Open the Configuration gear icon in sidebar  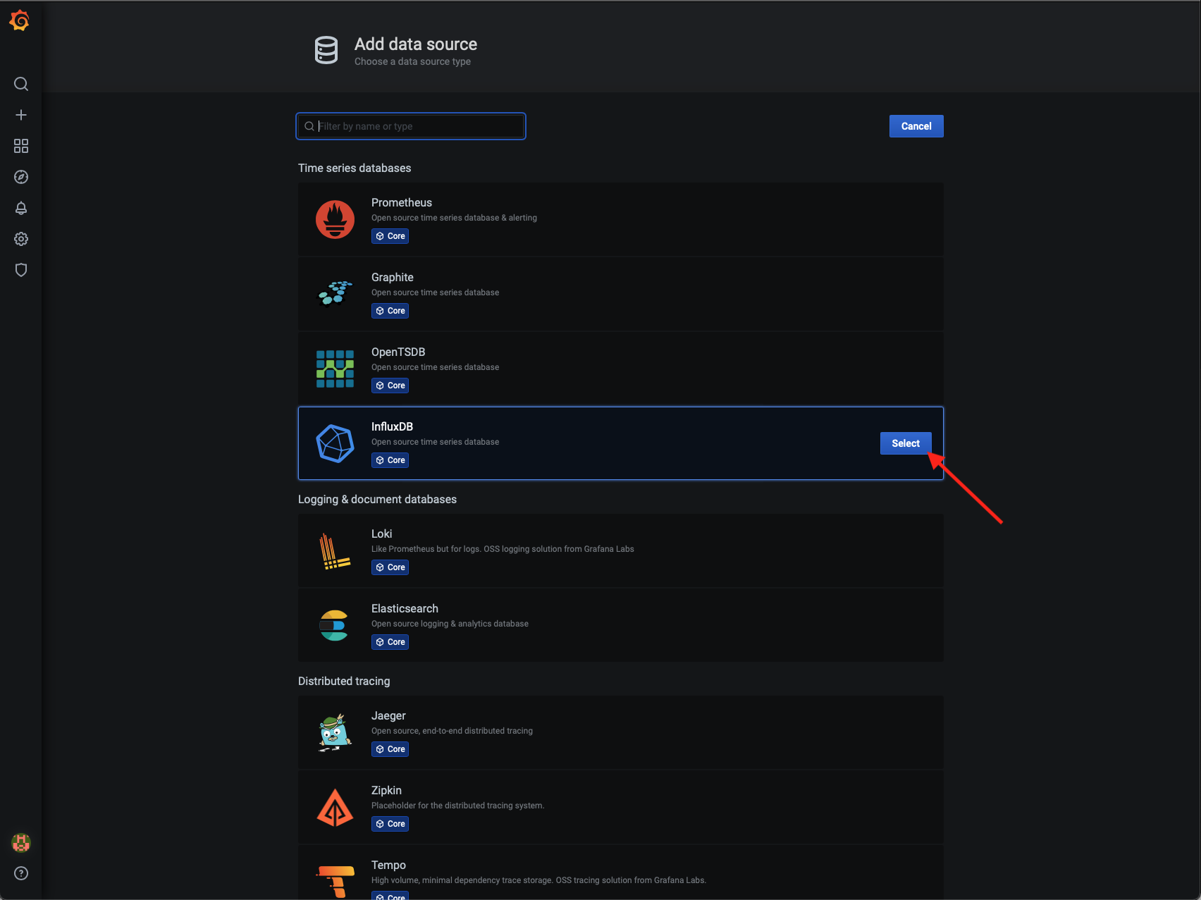click(x=21, y=239)
